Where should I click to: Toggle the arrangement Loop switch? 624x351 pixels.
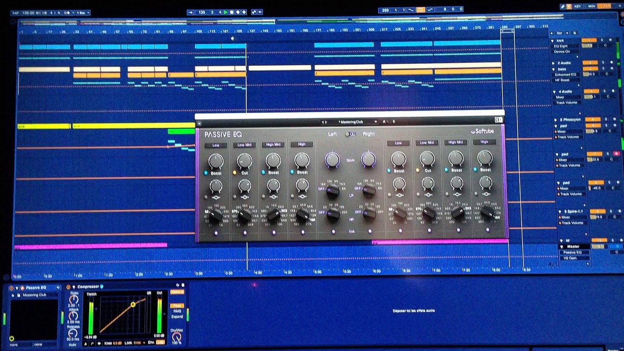click(420, 9)
